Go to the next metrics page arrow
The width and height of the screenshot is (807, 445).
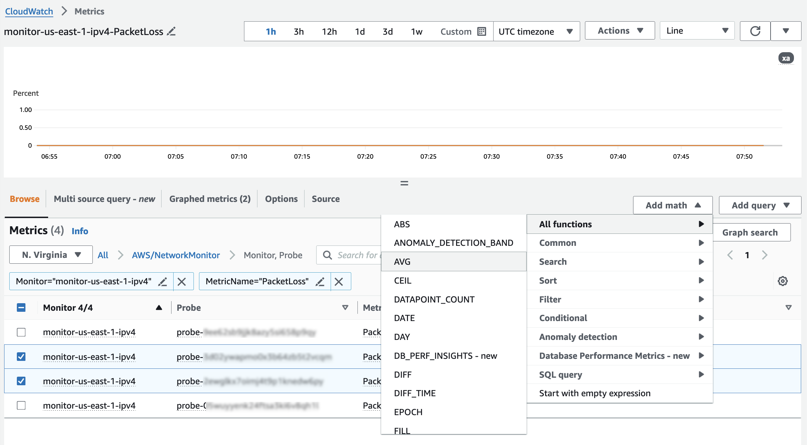[765, 255]
